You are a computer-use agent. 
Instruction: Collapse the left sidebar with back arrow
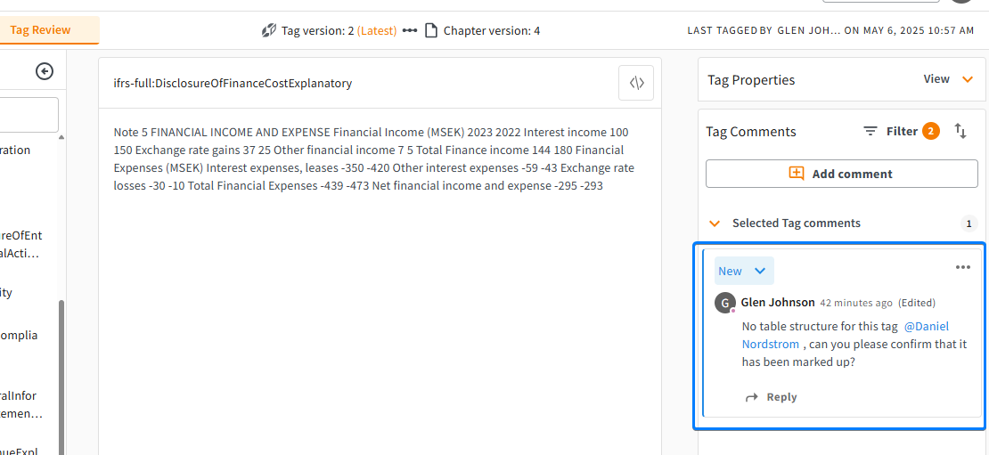(x=45, y=72)
